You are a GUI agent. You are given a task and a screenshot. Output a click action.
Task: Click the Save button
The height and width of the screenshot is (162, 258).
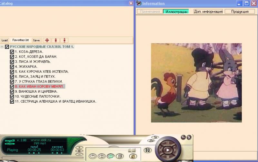tap(36, 40)
